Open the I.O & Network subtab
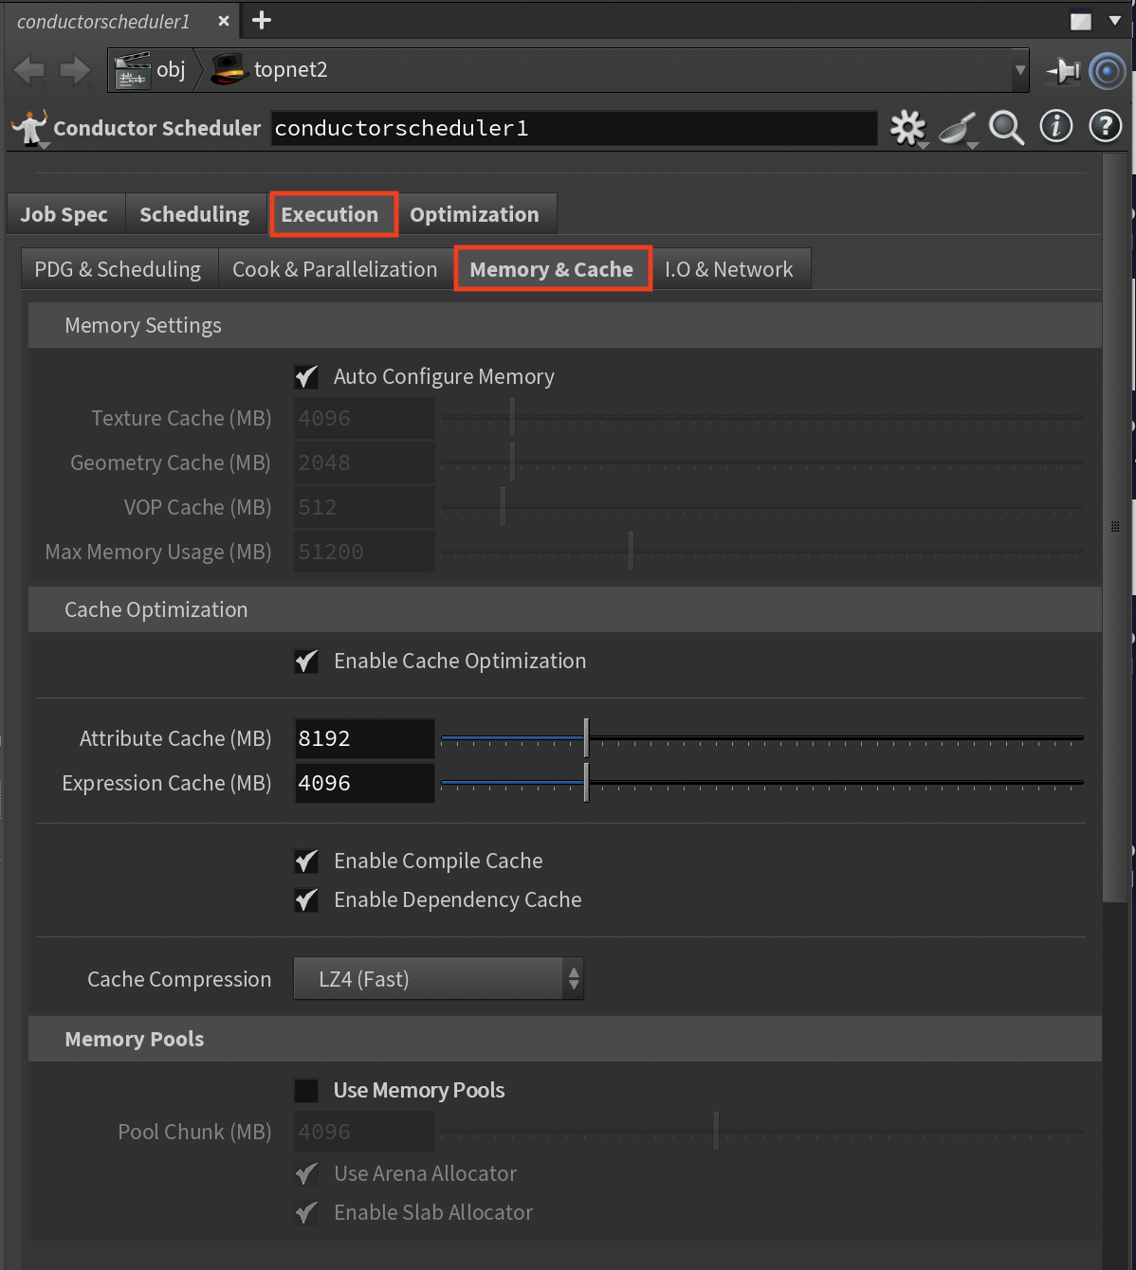The width and height of the screenshot is (1136, 1270). click(x=729, y=269)
